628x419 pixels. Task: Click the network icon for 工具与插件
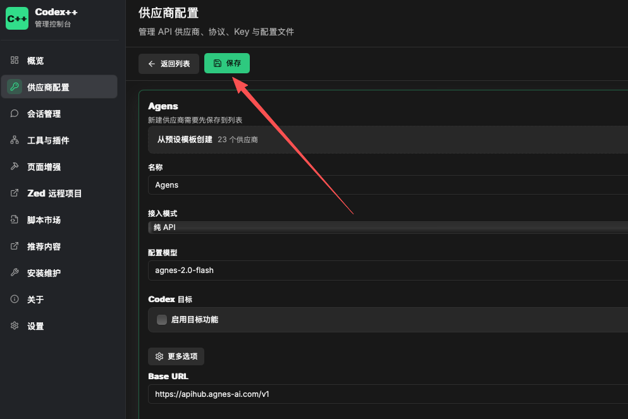pyautogui.click(x=15, y=140)
